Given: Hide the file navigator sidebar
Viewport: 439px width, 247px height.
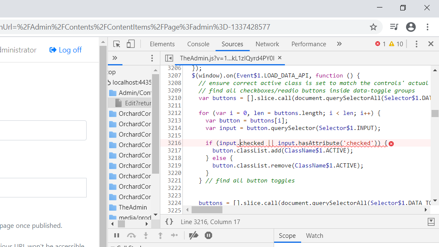Looking at the screenshot, I should (169, 58).
